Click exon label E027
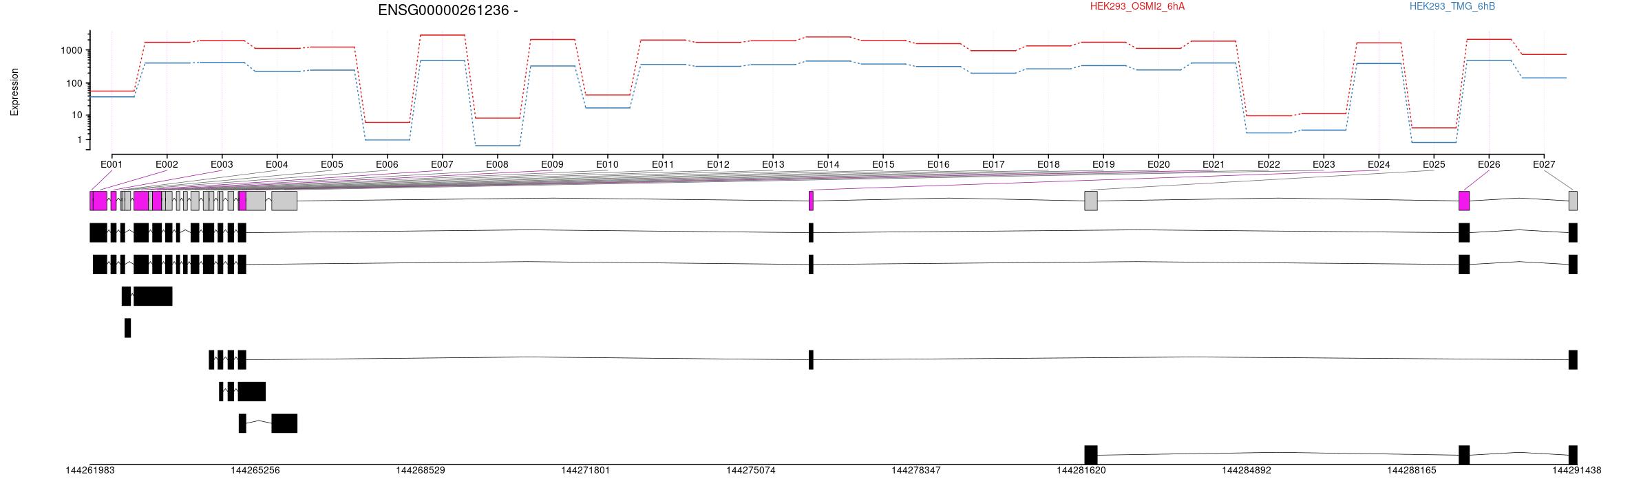The image size is (1652, 481). pos(1544,165)
